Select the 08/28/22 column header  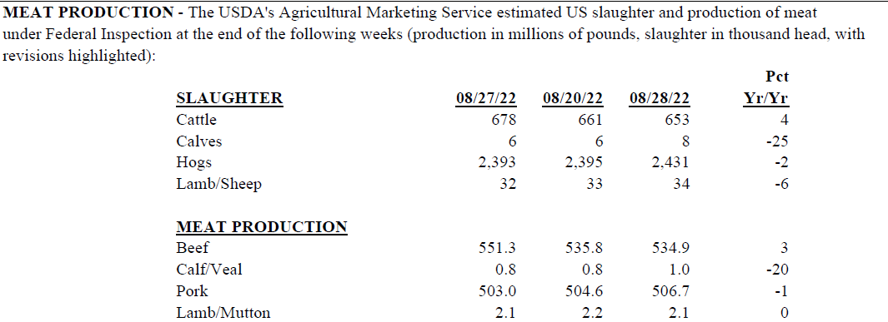click(660, 98)
